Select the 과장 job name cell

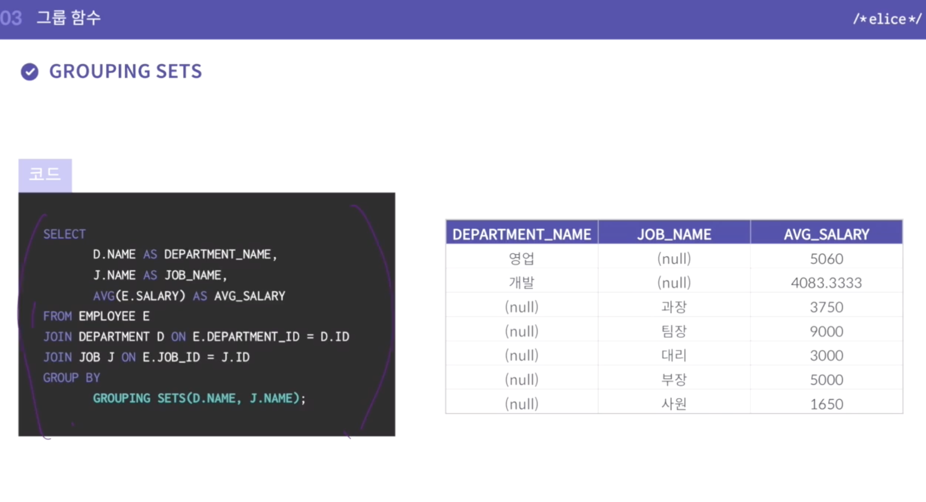674,307
